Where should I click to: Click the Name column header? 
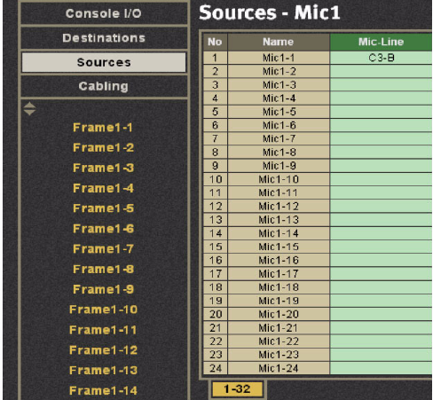(x=279, y=42)
